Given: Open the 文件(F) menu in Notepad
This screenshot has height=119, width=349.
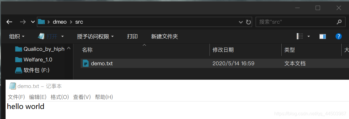Looking at the screenshot, I should coord(17,97).
